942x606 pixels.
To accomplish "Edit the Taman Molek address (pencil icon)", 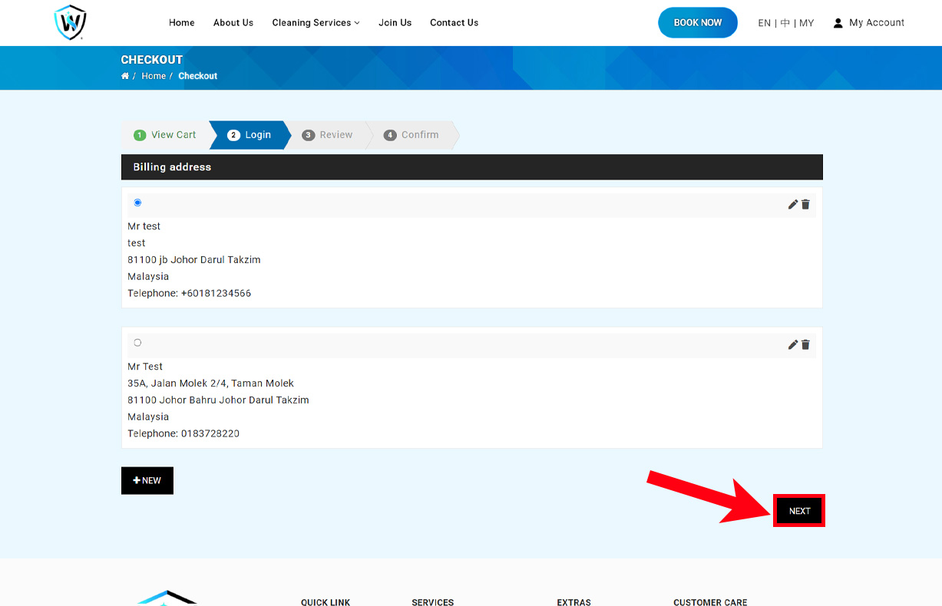I will click(x=793, y=344).
